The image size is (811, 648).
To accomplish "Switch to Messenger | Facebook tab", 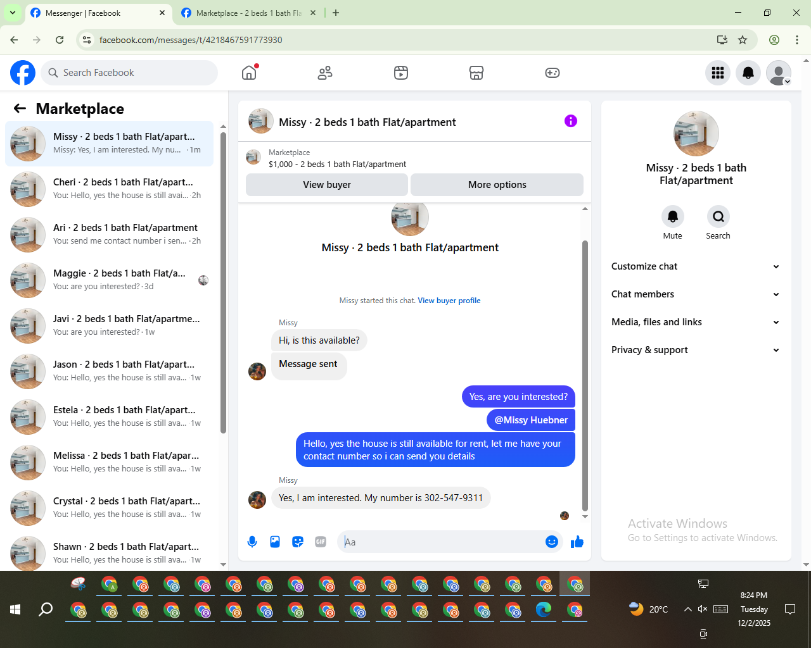I will (98, 13).
